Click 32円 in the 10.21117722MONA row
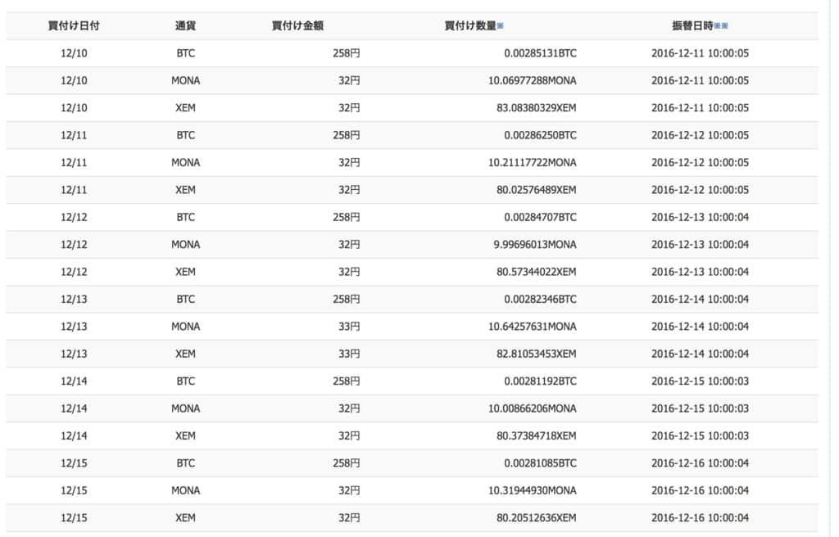Screen dimensions: 839x537 tap(349, 163)
